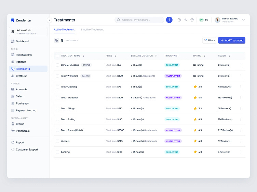Image resolution: width=257 pixels, height=192 pixels.
Task: Switch to the Inactive Treatment tab
Action: pos(92,30)
